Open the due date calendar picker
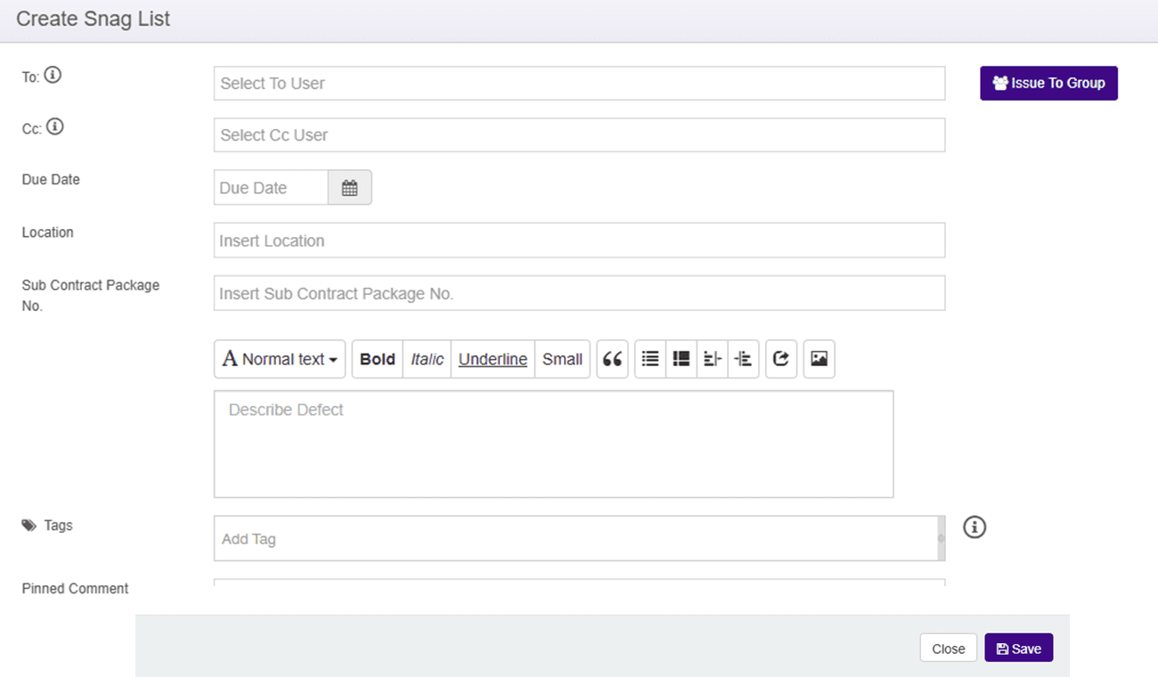Screen dimensions: 1158x677 [349, 187]
